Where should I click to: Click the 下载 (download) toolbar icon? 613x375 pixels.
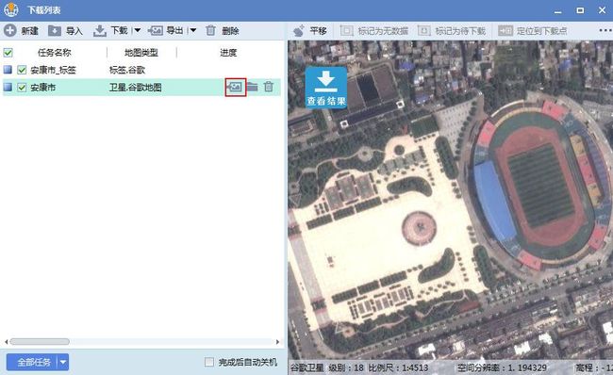click(100, 30)
